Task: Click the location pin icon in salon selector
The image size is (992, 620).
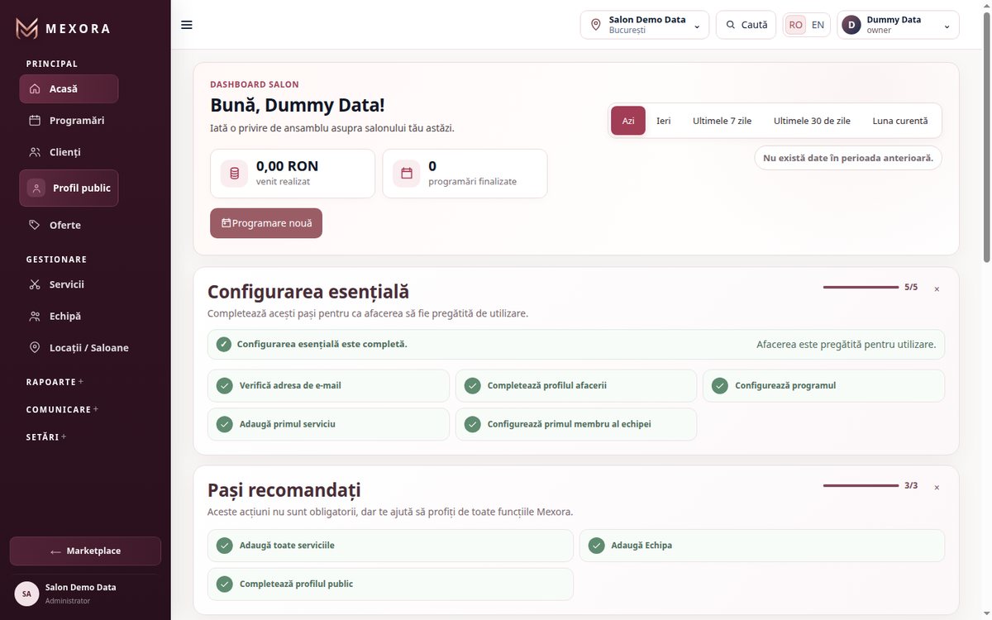Action: pos(596,25)
